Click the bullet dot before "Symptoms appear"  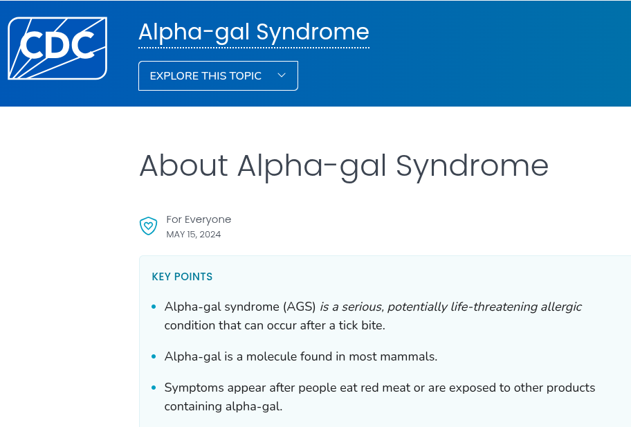click(x=154, y=387)
